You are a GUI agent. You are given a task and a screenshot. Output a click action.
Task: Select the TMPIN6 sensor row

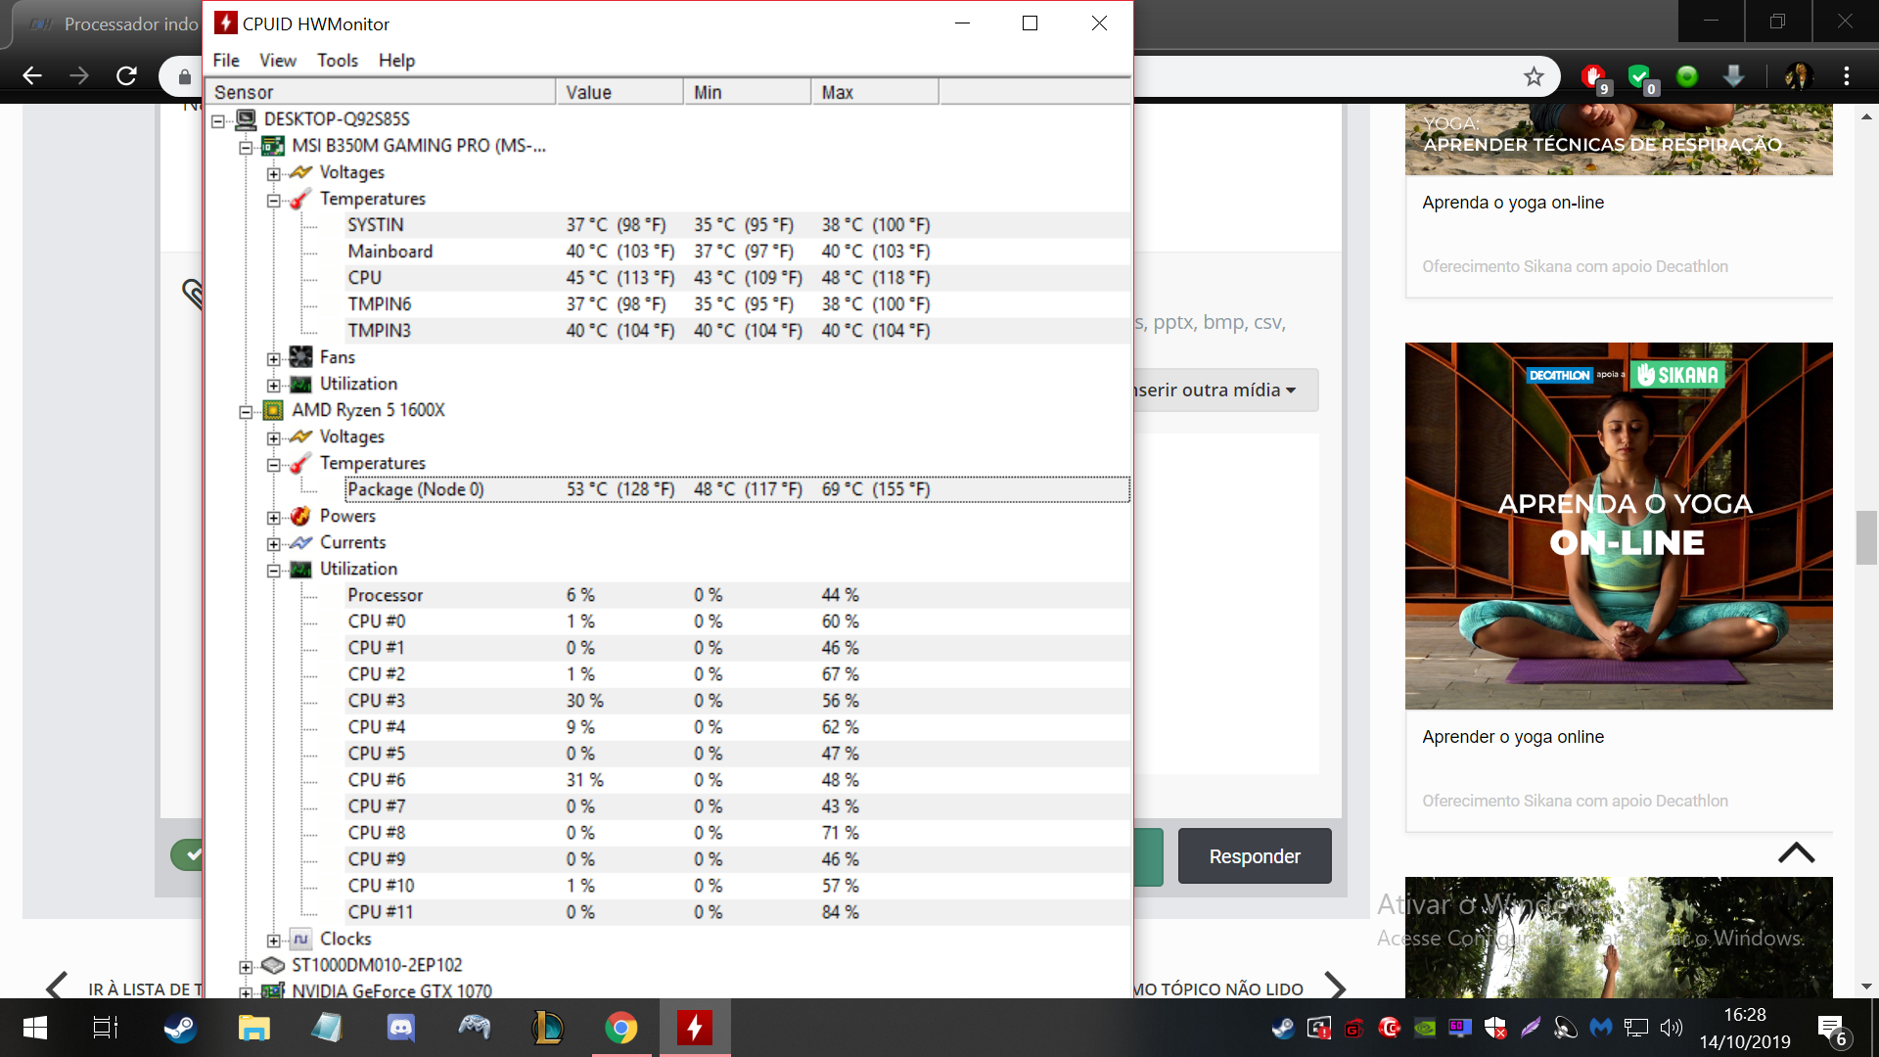[x=738, y=304]
